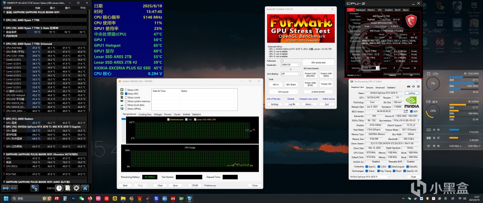Open 'Online scores' link in FurMark
This screenshot has height=203, width=483.
(329, 99)
